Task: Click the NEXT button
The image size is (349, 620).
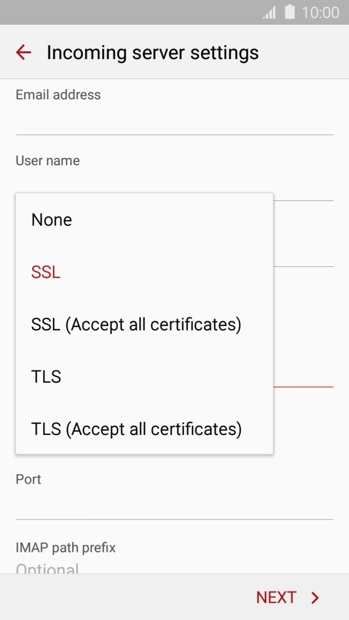Action: [x=277, y=597]
